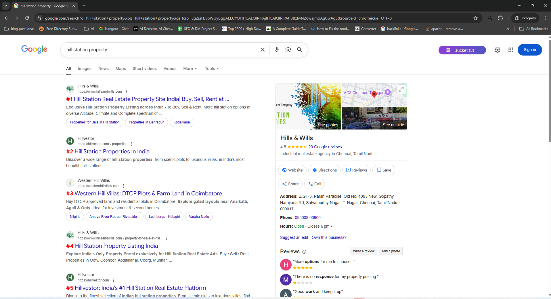The image size is (551, 299).
Task: Click the Directions button for Hills & Wills
Action: pyautogui.click(x=324, y=170)
